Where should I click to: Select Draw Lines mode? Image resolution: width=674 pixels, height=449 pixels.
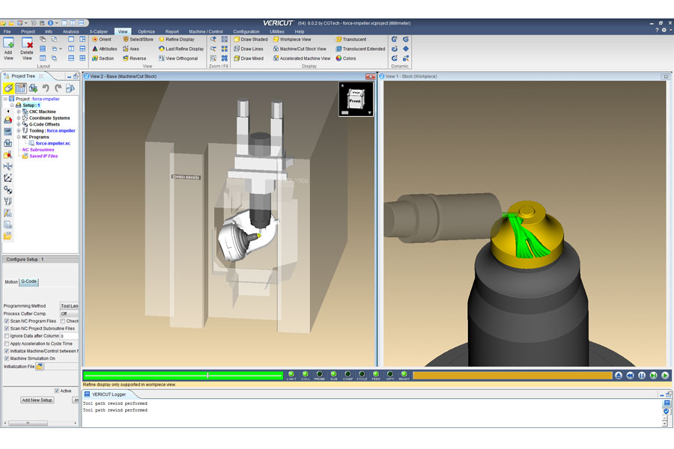point(249,49)
